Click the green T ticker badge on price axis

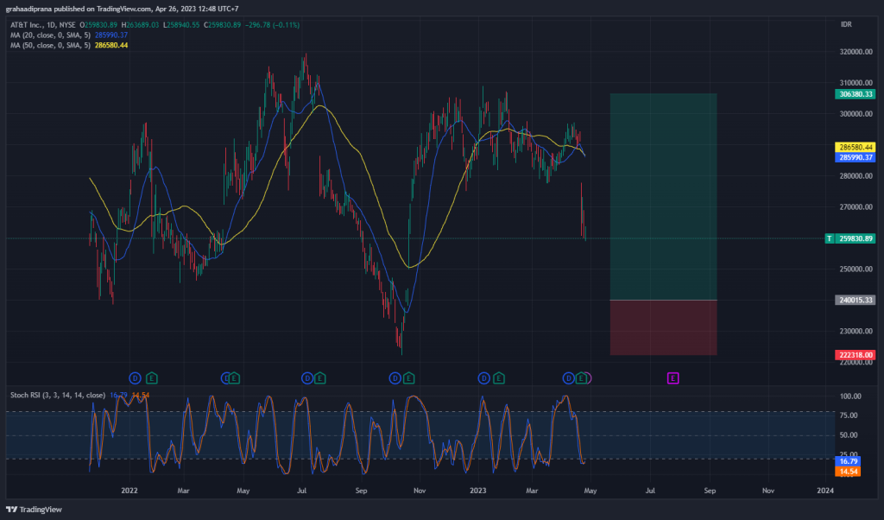click(x=830, y=238)
